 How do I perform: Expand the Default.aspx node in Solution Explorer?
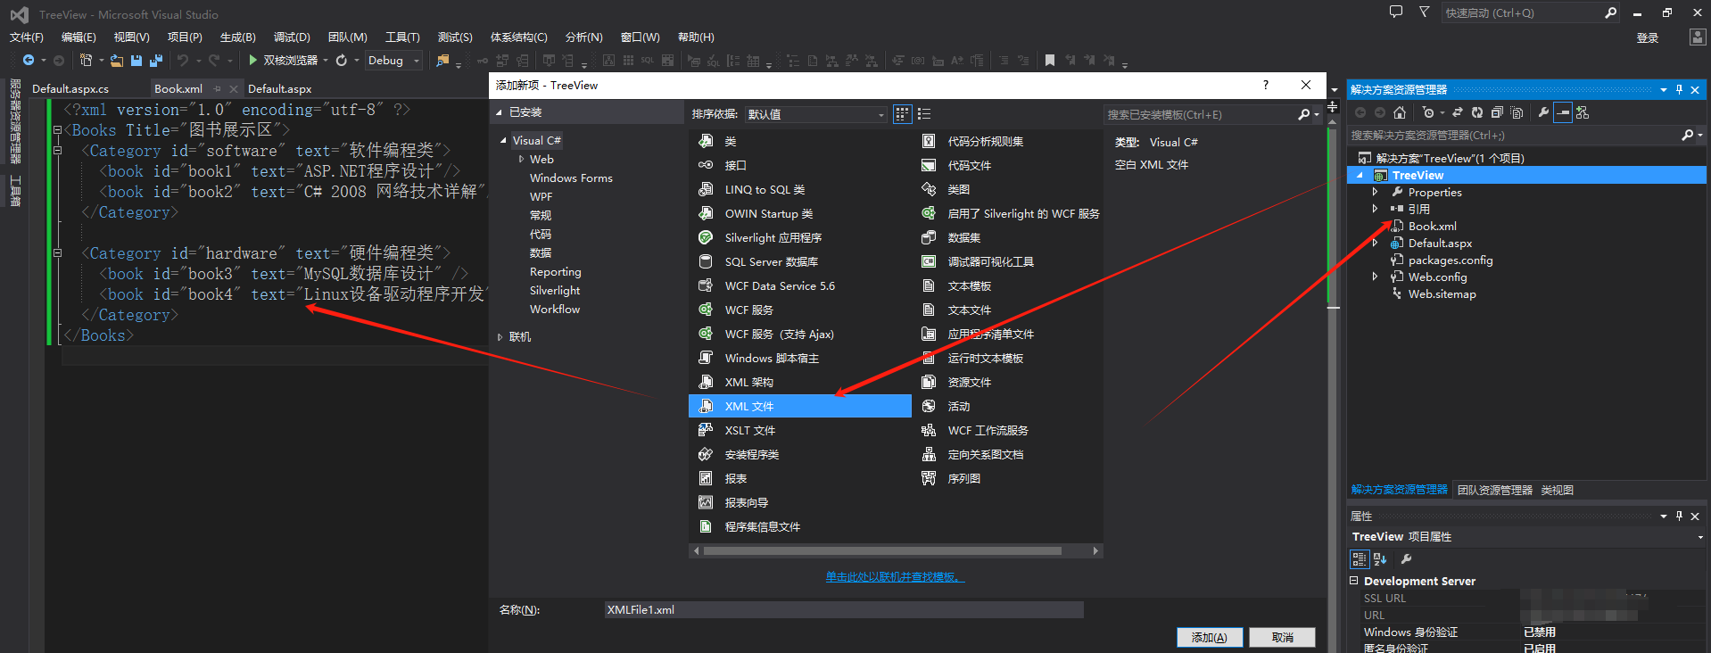pos(1375,243)
